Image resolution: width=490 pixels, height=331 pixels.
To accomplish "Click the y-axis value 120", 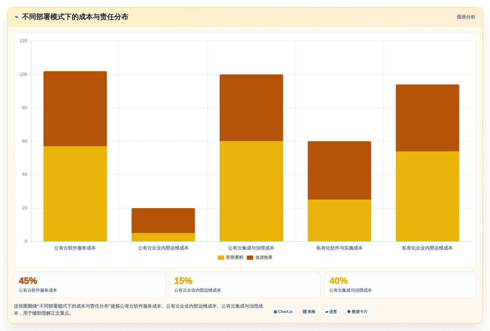I will (x=23, y=41).
